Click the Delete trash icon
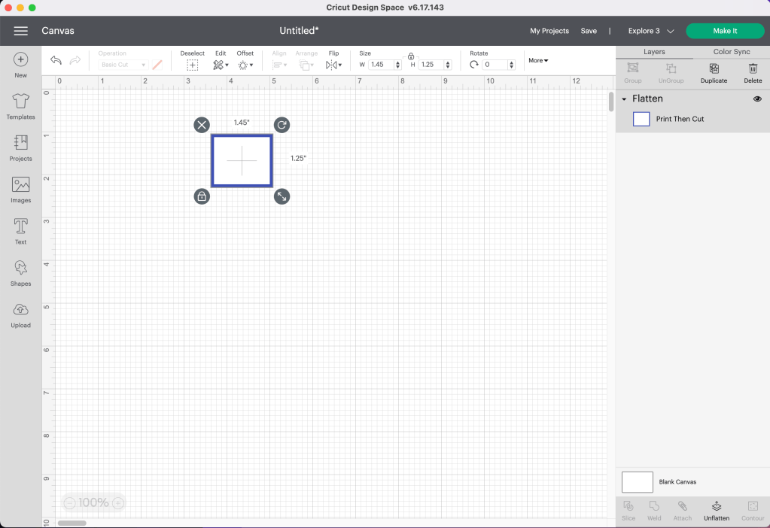 click(x=753, y=72)
